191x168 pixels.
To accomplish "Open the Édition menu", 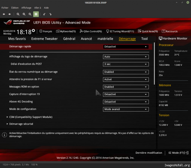I will [x=15, y=8].
